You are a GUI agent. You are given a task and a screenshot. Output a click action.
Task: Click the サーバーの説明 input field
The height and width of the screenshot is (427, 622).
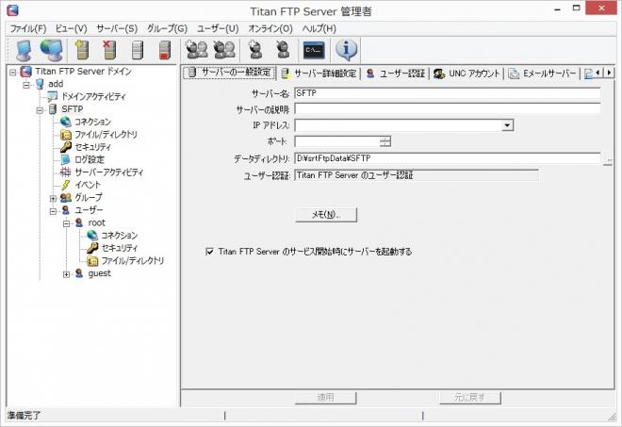coord(448,109)
